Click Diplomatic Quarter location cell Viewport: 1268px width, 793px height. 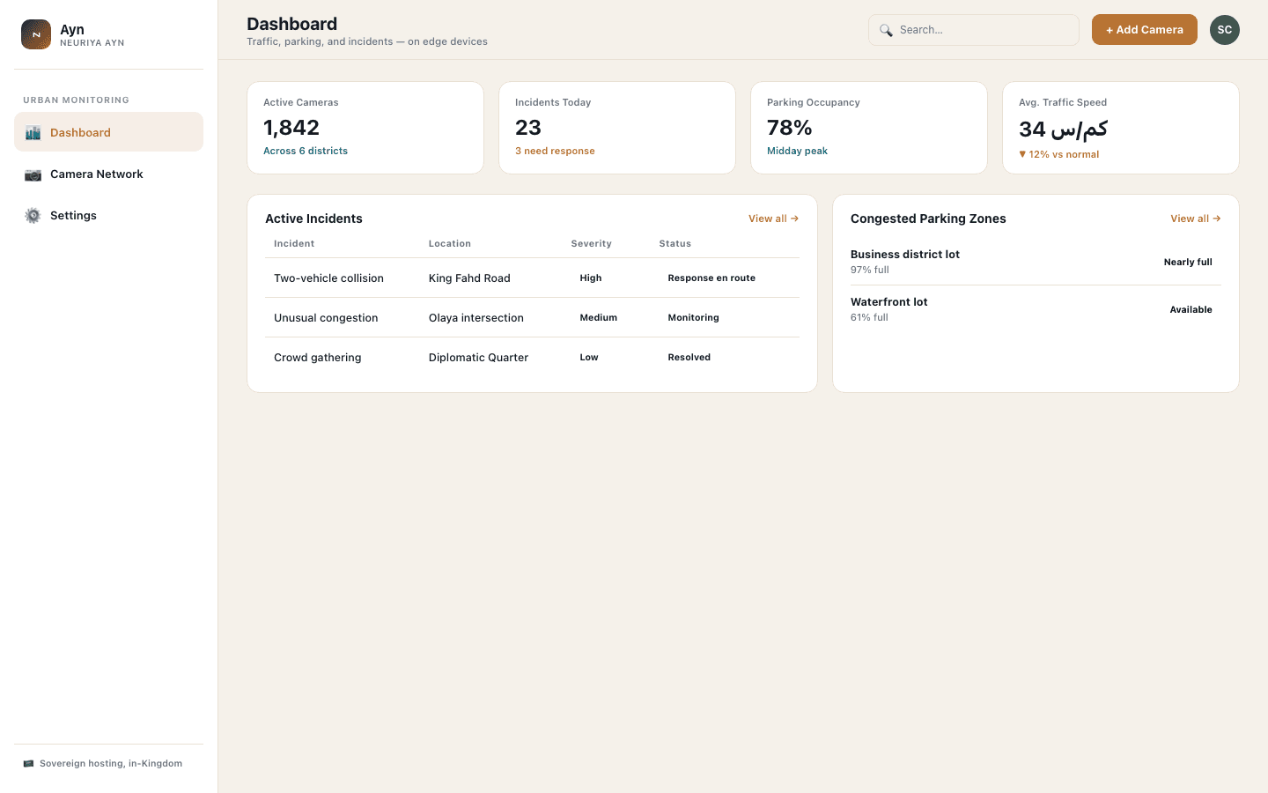click(478, 358)
